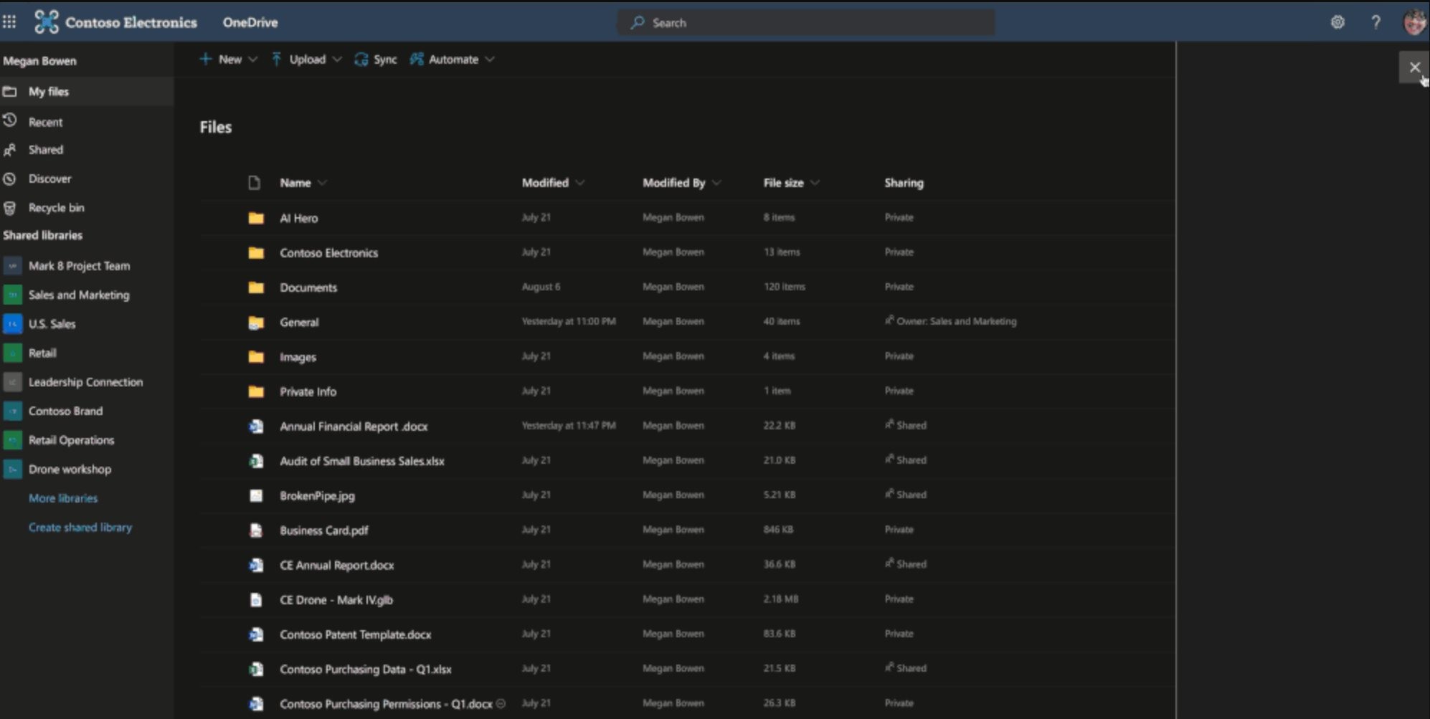Viewport: 1430px width, 719px height.
Task: Open the Private Info folder
Action: point(308,391)
